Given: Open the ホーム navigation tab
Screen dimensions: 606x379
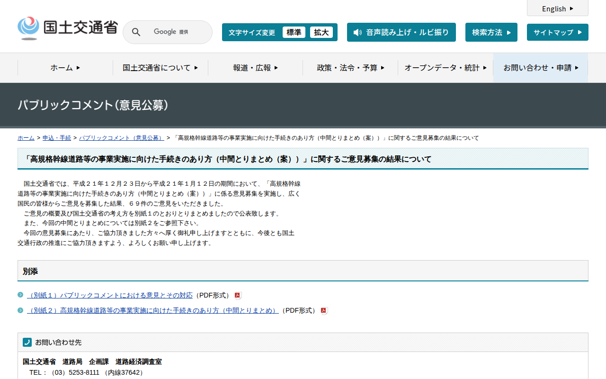Looking at the screenshot, I should pos(65,68).
